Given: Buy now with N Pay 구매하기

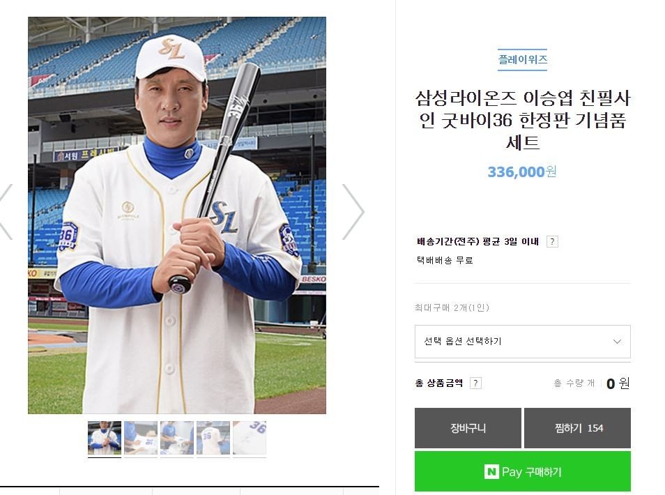Looking at the screenshot, I should [522, 472].
